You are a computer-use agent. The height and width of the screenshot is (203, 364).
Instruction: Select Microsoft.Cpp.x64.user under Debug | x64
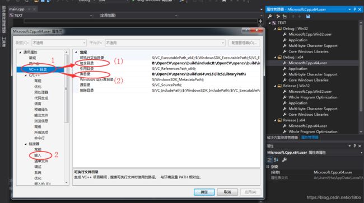click(308, 63)
